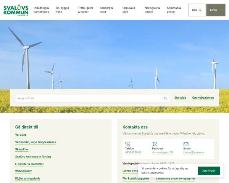This screenshot has width=229, height=183.
Task: Click the telephone icon above Telefon
Action: [127, 144]
